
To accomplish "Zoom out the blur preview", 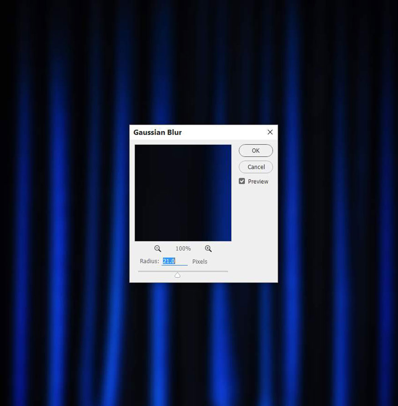I will 157,249.
